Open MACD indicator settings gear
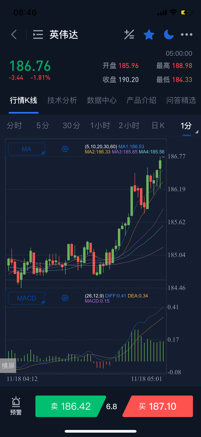The width and height of the screenshot is (201, 437). pos(65,298)
